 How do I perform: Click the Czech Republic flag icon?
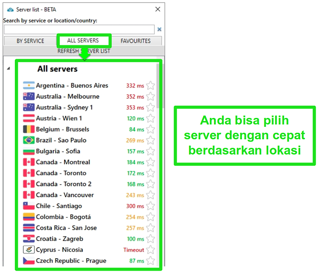pyautogui.click(x=29, y=261)
